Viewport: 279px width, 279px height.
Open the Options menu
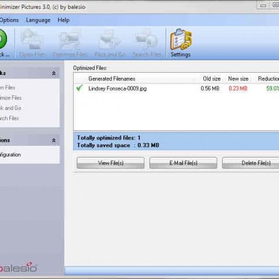(x=9, y=20)
